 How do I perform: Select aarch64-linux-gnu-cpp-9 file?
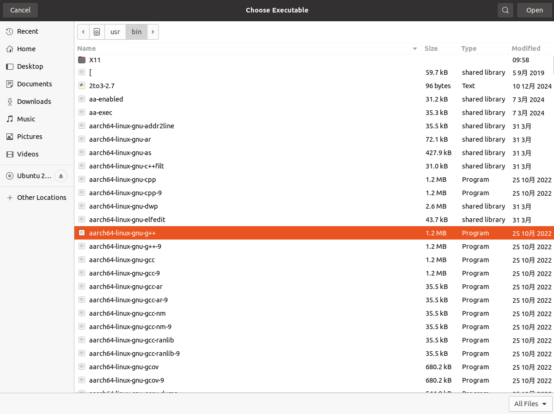click(x=314, y=193)
